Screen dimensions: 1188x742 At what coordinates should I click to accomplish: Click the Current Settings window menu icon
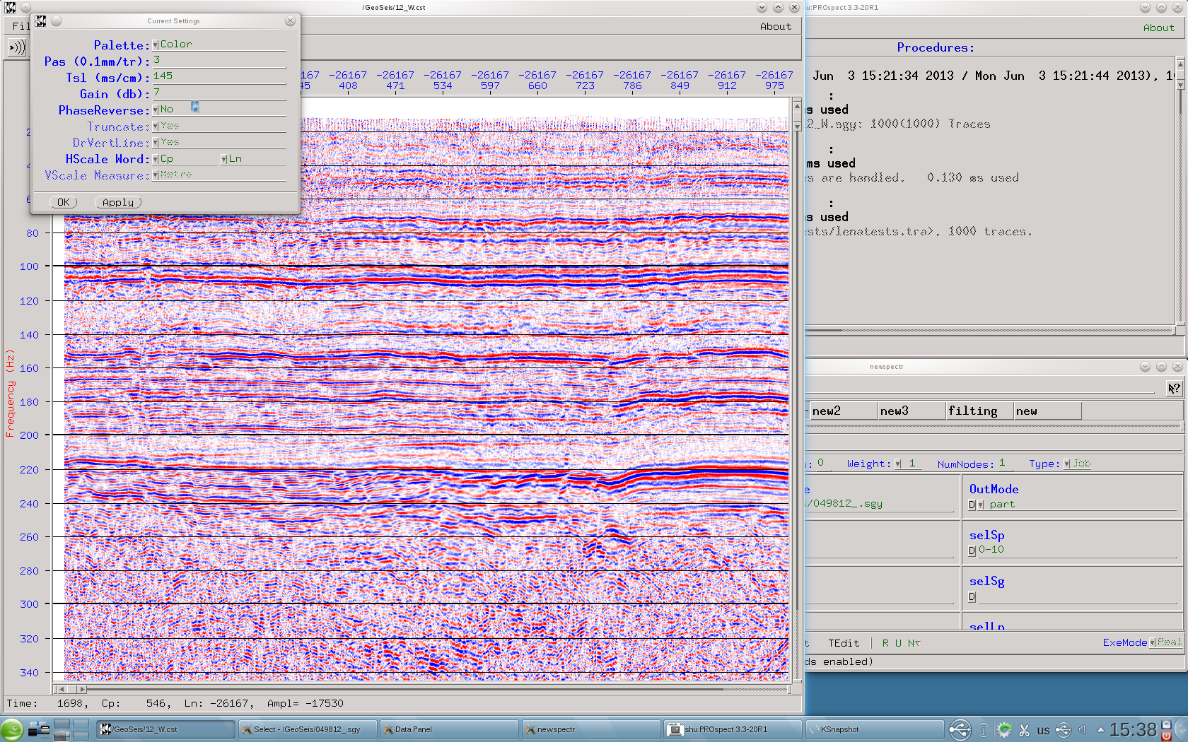(41, 21)
